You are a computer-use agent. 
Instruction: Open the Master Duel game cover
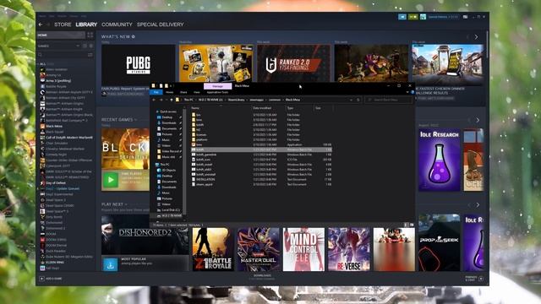[x=258, y=249]
